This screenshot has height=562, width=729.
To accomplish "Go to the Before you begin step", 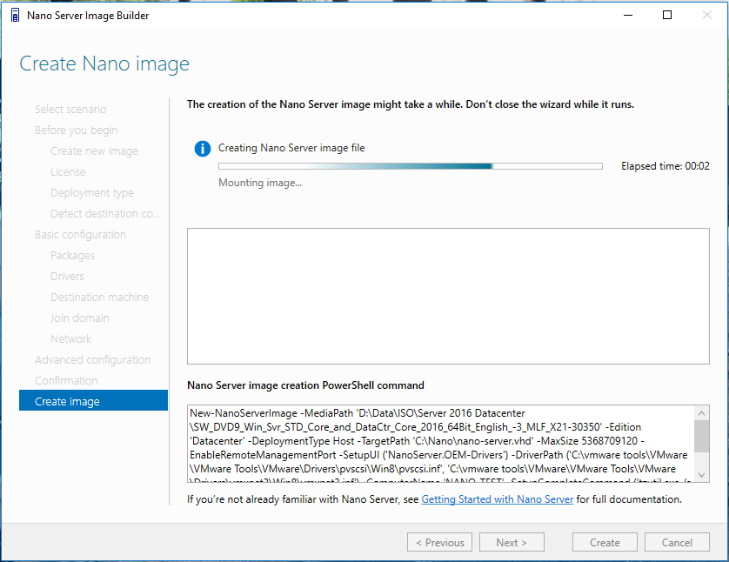I will [77, 130].
